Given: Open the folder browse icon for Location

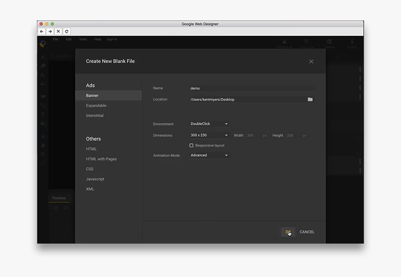Looking at the screenshot, I should (310, 99).
